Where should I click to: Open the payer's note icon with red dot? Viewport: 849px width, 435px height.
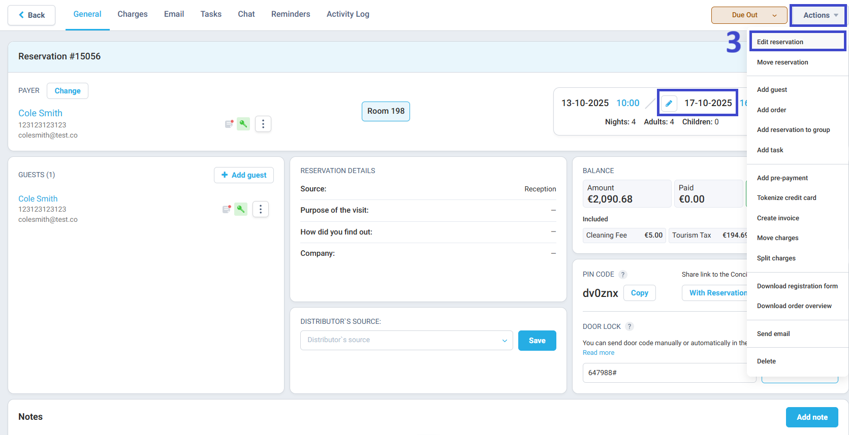click(229, 124)
